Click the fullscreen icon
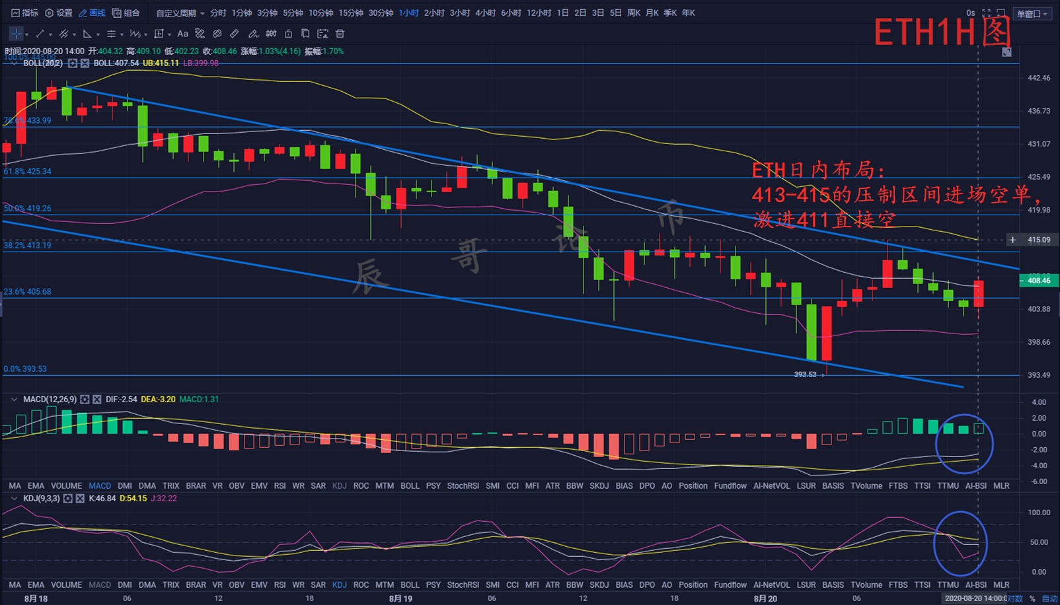This screenshot has height=605, width=1060. 986,13
